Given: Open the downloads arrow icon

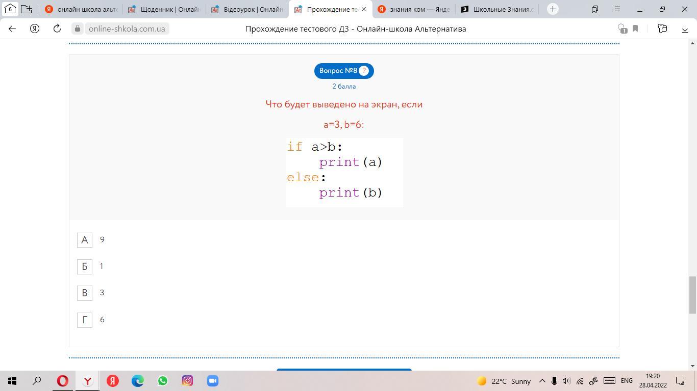Looking at the screenshot, I should 685,29.
